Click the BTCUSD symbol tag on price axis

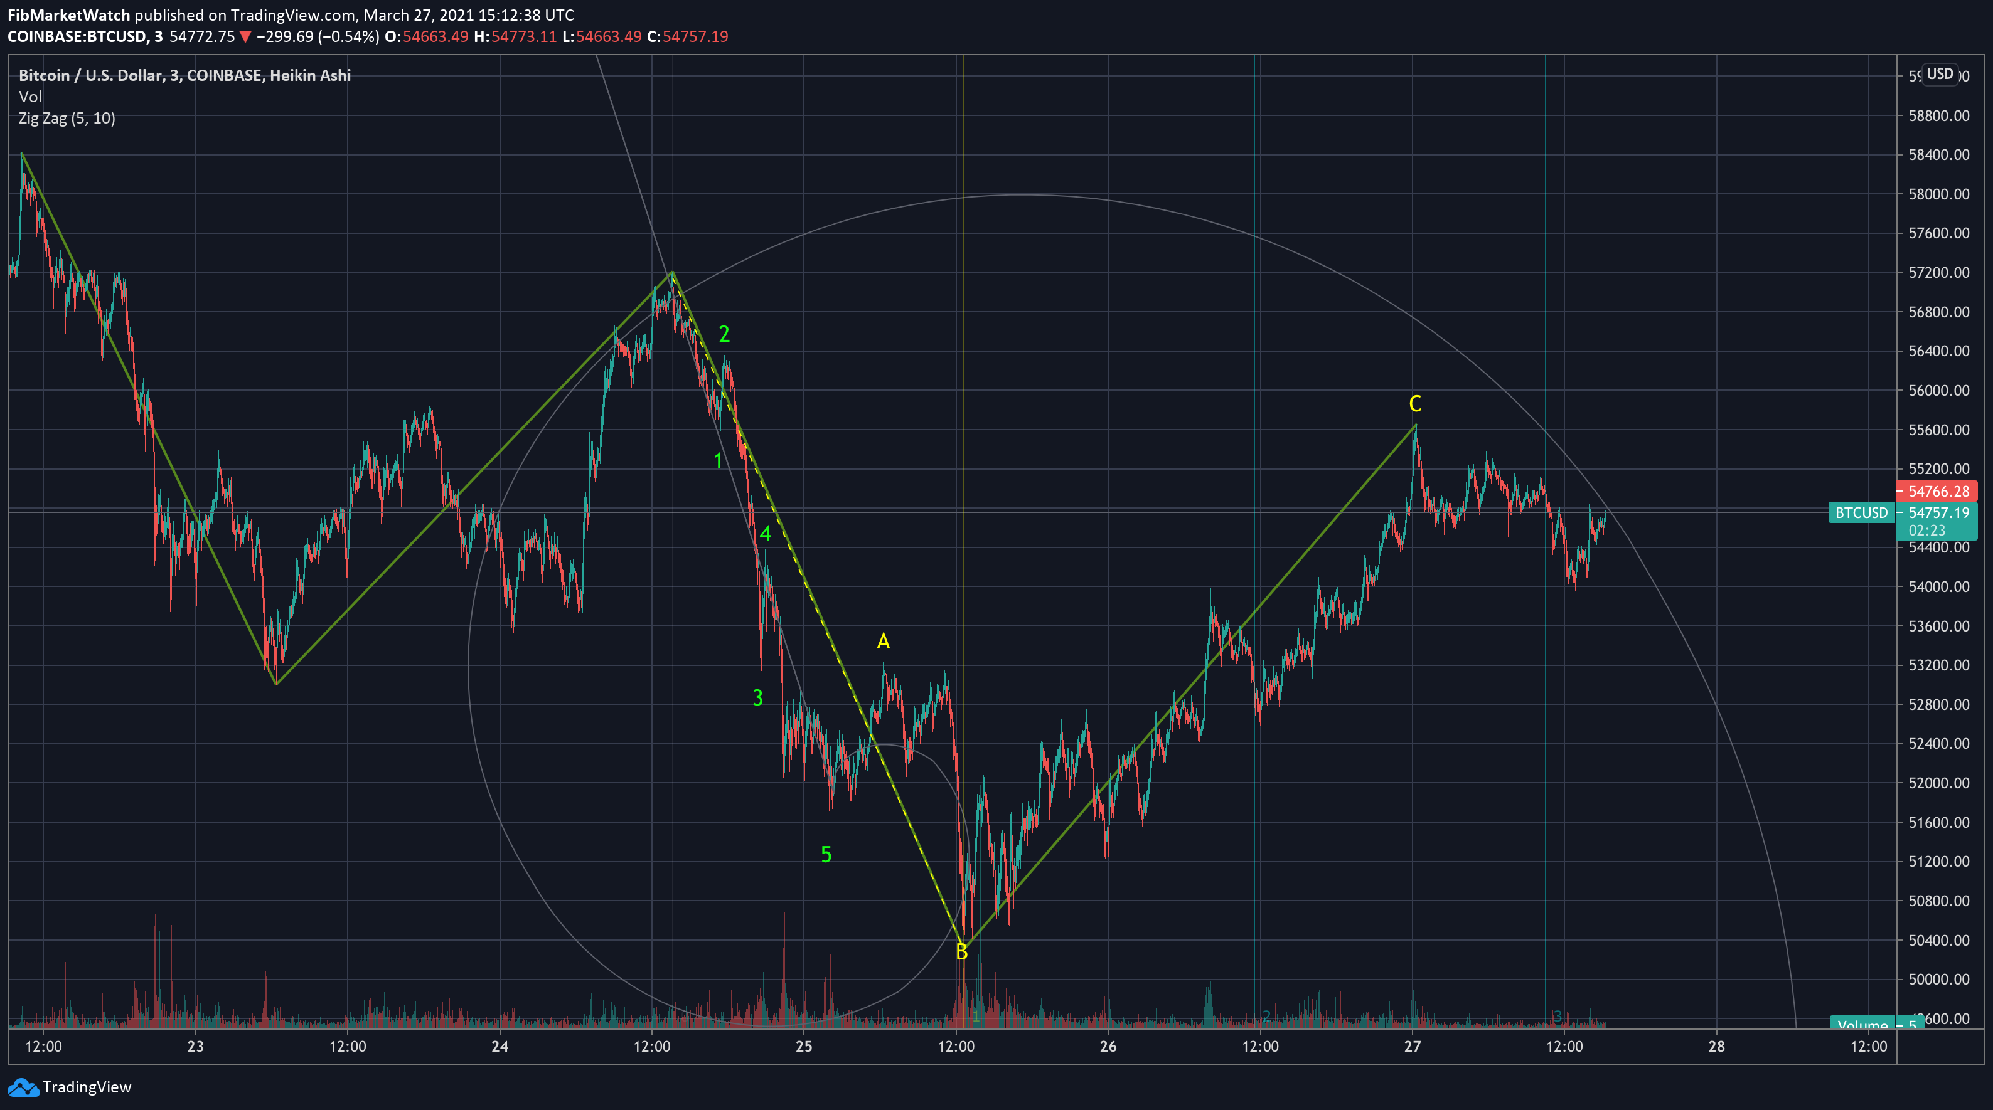click(x=1861, y=512)
